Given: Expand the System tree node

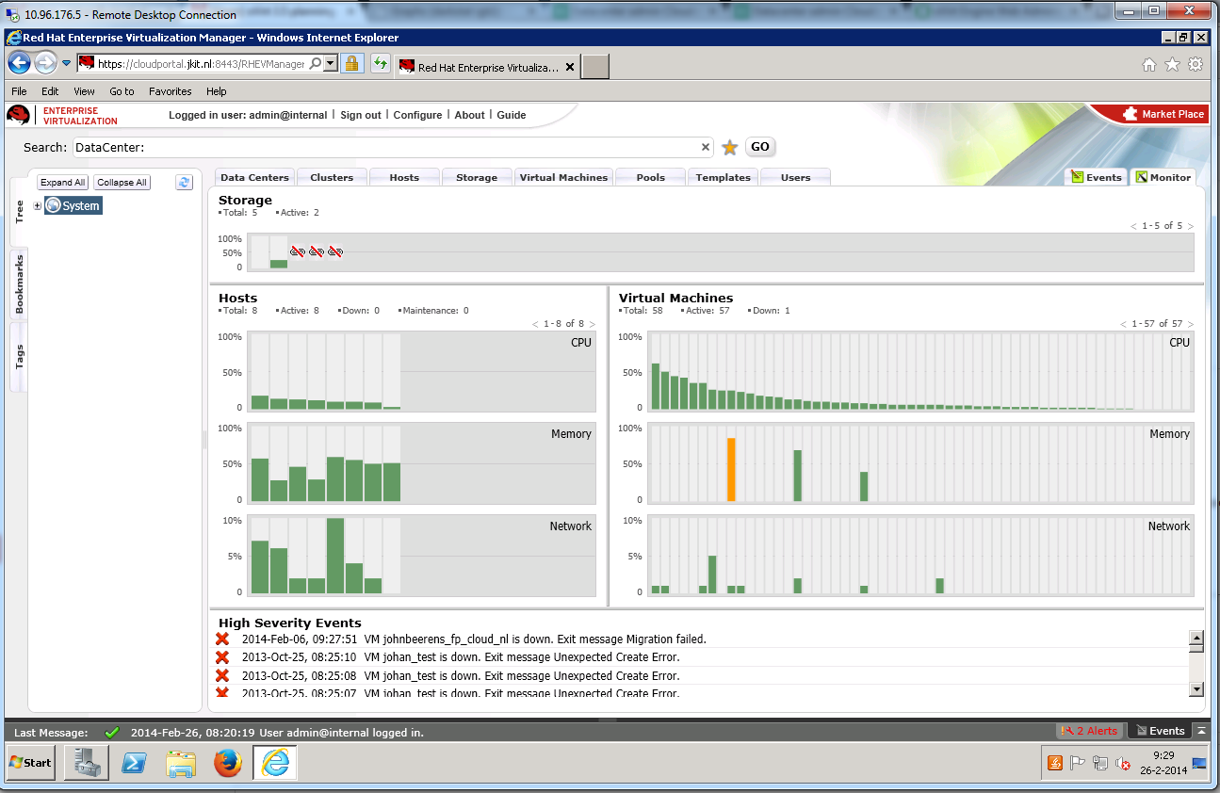Looking at the screenshot, I should coord(38,206).
